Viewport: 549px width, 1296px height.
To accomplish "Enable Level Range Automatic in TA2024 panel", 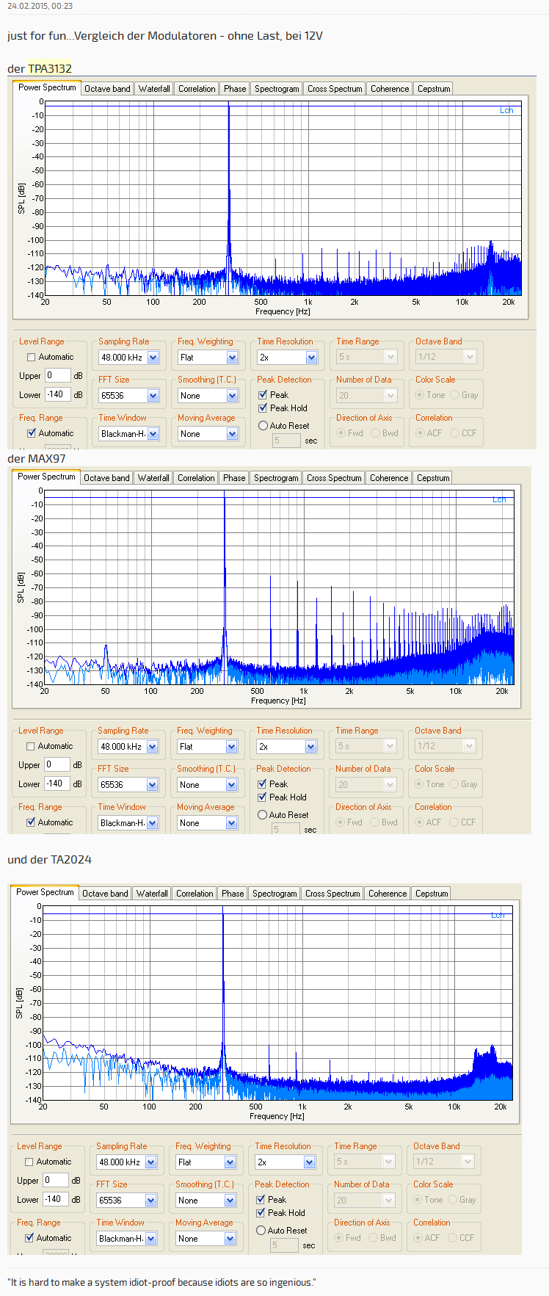I will tap(29, 1162).
